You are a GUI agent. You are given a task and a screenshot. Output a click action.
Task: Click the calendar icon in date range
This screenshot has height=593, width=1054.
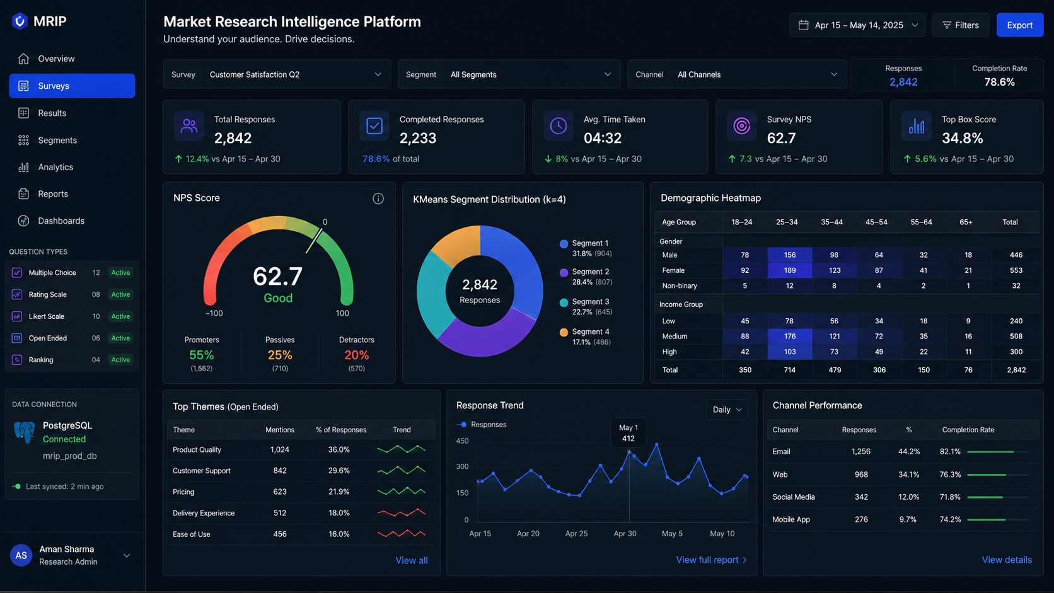[x=803, y=25]
